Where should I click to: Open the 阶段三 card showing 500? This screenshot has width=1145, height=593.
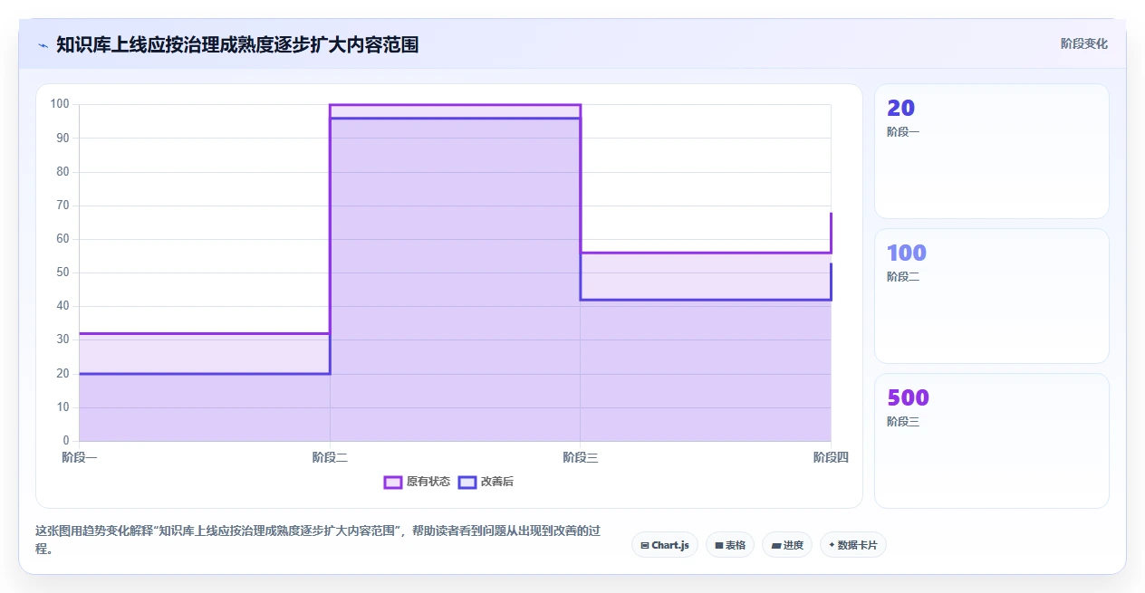(992, 441)
